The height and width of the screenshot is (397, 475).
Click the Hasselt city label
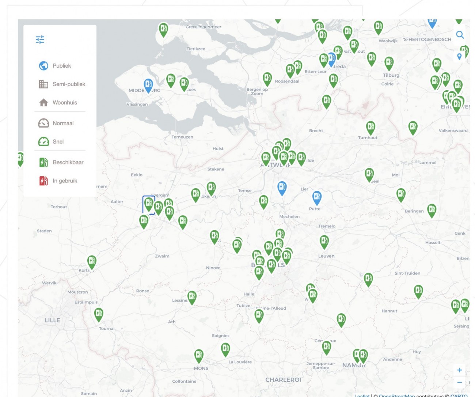(433, 242)
